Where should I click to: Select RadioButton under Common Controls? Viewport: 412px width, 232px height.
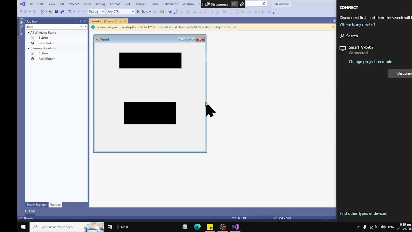coord(47,59)
